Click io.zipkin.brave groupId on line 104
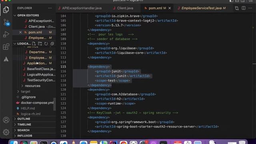This screenshot has width=256, height=144. pos(125,16)
